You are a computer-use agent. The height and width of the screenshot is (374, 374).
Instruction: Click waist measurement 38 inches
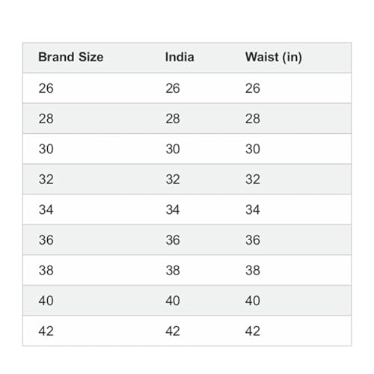pos(253,271)
